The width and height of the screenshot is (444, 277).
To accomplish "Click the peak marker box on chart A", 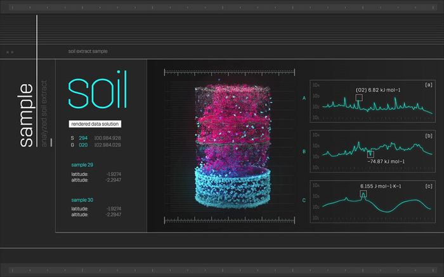I will point(359,98).
